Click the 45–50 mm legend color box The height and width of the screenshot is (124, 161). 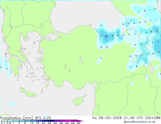click(x=75, y=121)
